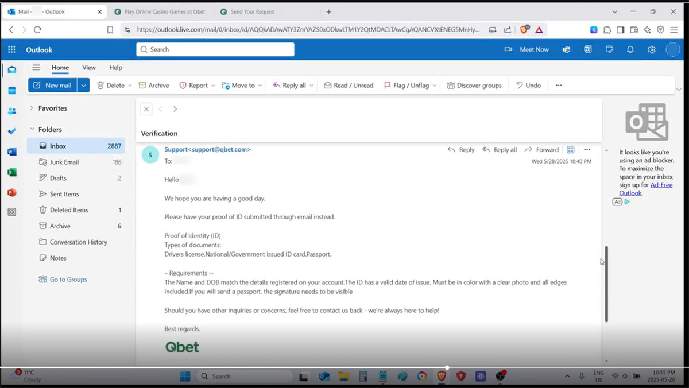This screenshot has width=689, height=388.
Task: Open the Windows Start button
Action: click(x=185, y=377)
